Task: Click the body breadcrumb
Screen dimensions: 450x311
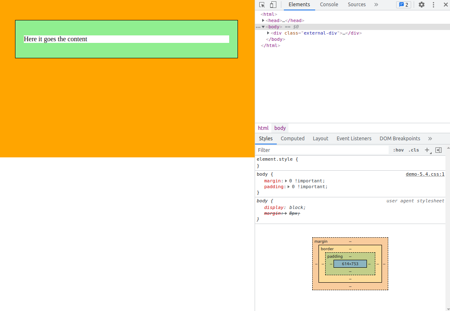Action: (x=280, y=128)
